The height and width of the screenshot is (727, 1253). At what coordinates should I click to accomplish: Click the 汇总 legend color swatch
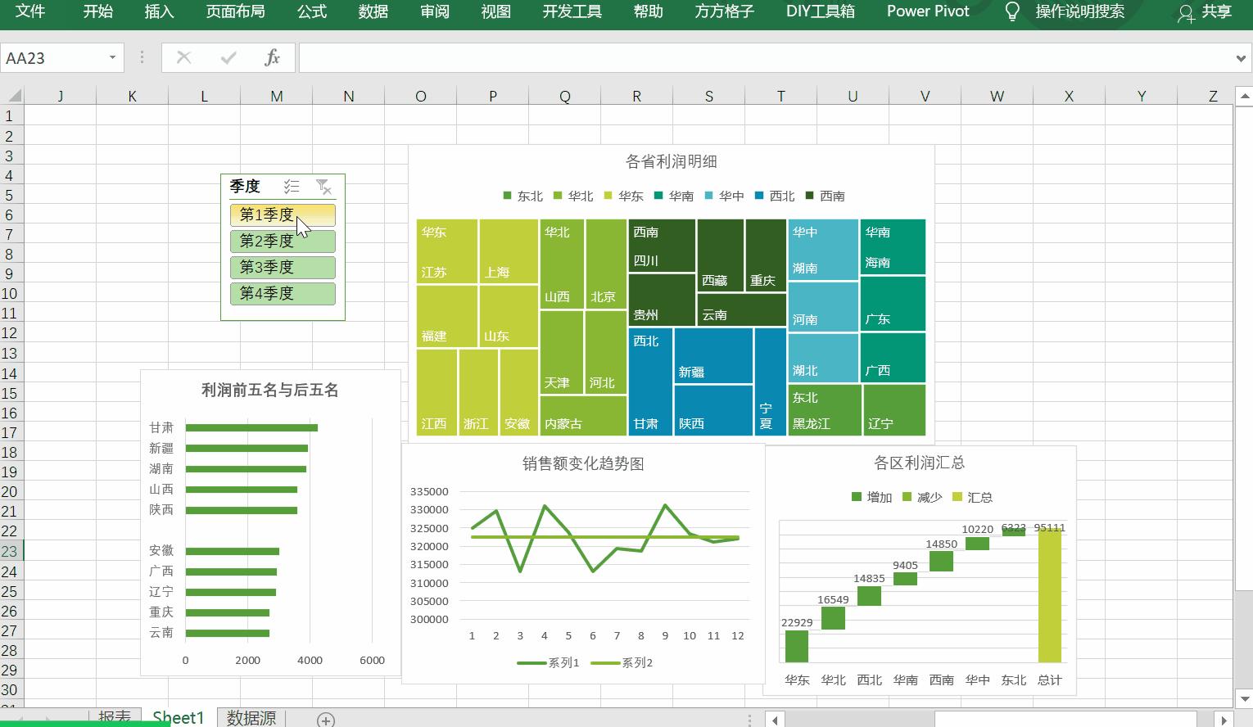click(957, 497)
